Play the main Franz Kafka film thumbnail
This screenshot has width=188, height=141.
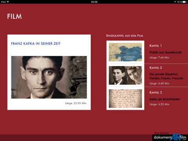point(49,77)
